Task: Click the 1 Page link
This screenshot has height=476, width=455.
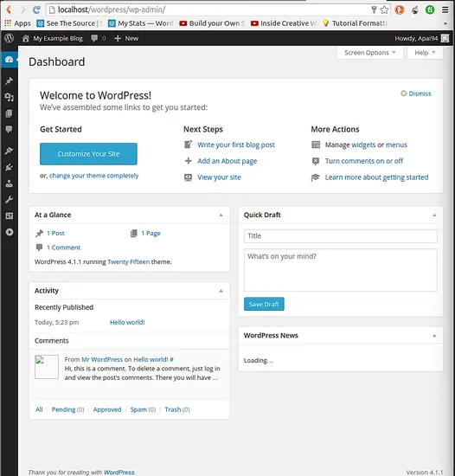Action: tap(151, 233)
